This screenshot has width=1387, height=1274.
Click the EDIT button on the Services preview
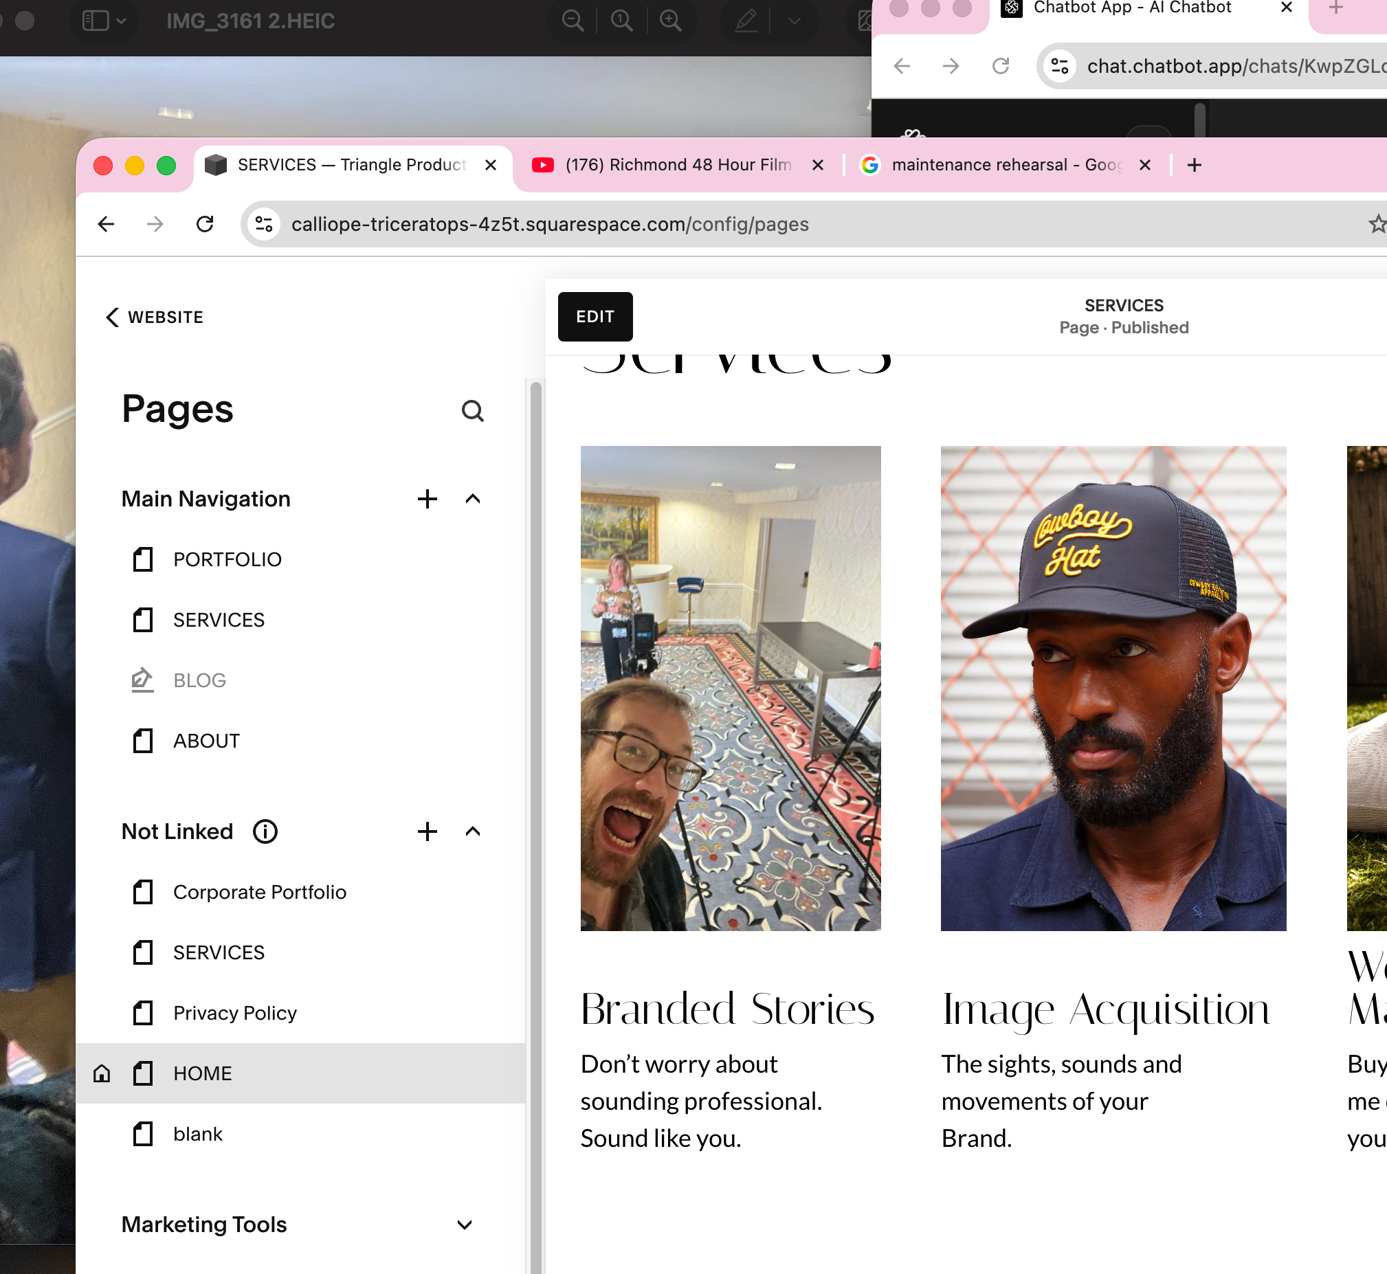(x=595, y=316)
